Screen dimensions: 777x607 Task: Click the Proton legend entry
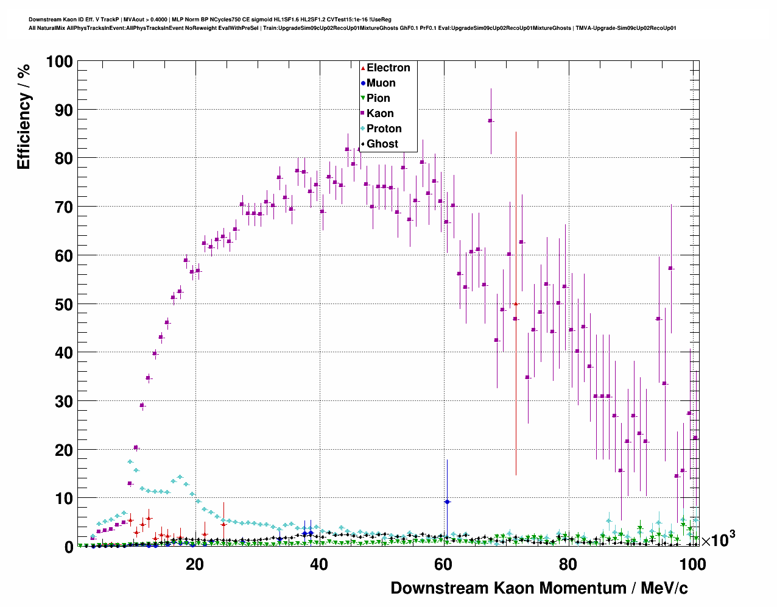click(x=381, y=129)
